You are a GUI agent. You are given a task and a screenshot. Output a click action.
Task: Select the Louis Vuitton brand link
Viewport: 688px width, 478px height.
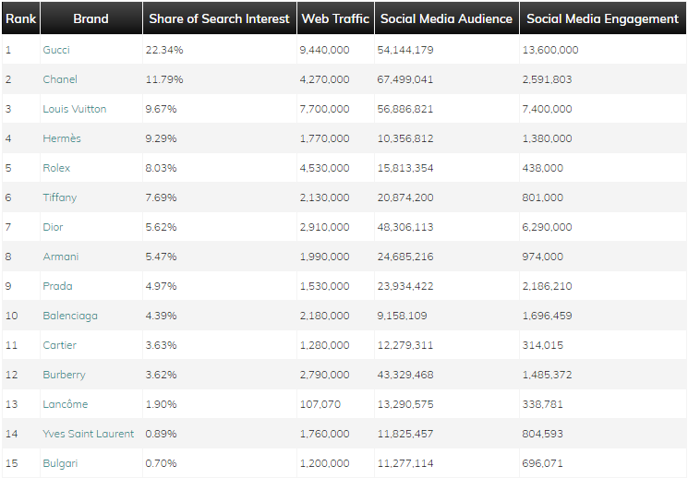pos(75,109)
